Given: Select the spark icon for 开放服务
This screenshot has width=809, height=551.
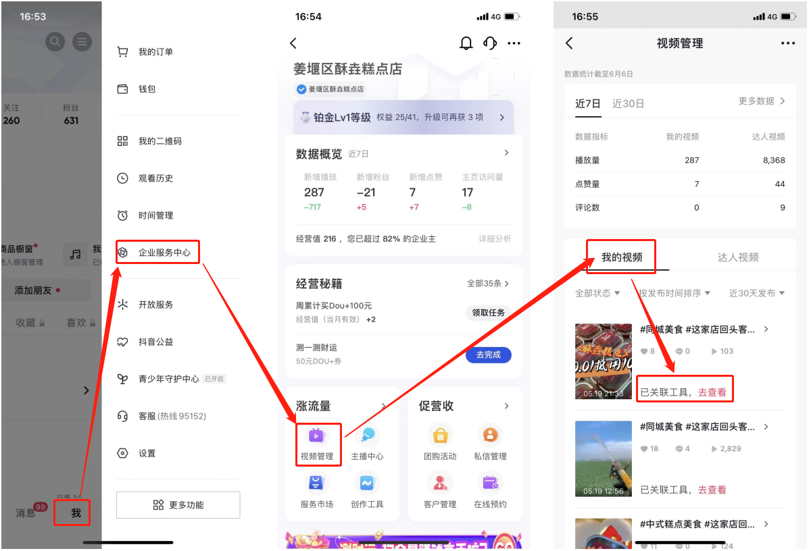Looking at the screenshot, I should click(122, 304).
